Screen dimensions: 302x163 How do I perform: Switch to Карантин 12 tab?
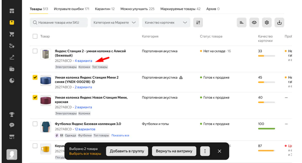point(105,9)
